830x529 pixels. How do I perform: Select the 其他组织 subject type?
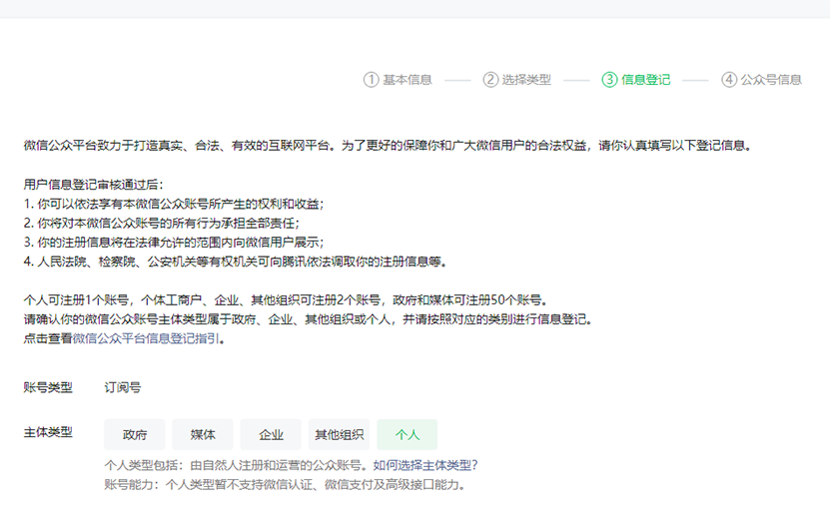point(339,435)
